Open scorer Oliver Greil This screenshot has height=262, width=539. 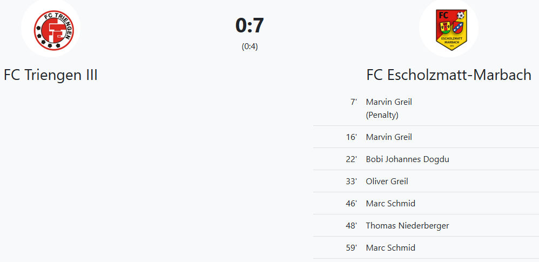click(387, 182)
